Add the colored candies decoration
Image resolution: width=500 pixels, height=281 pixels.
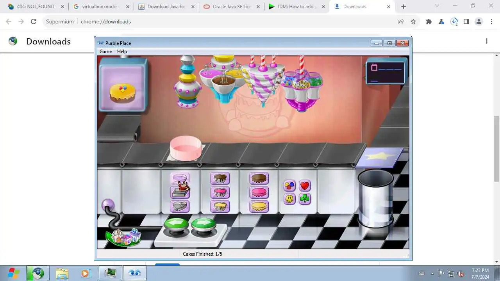pos(289,185)
